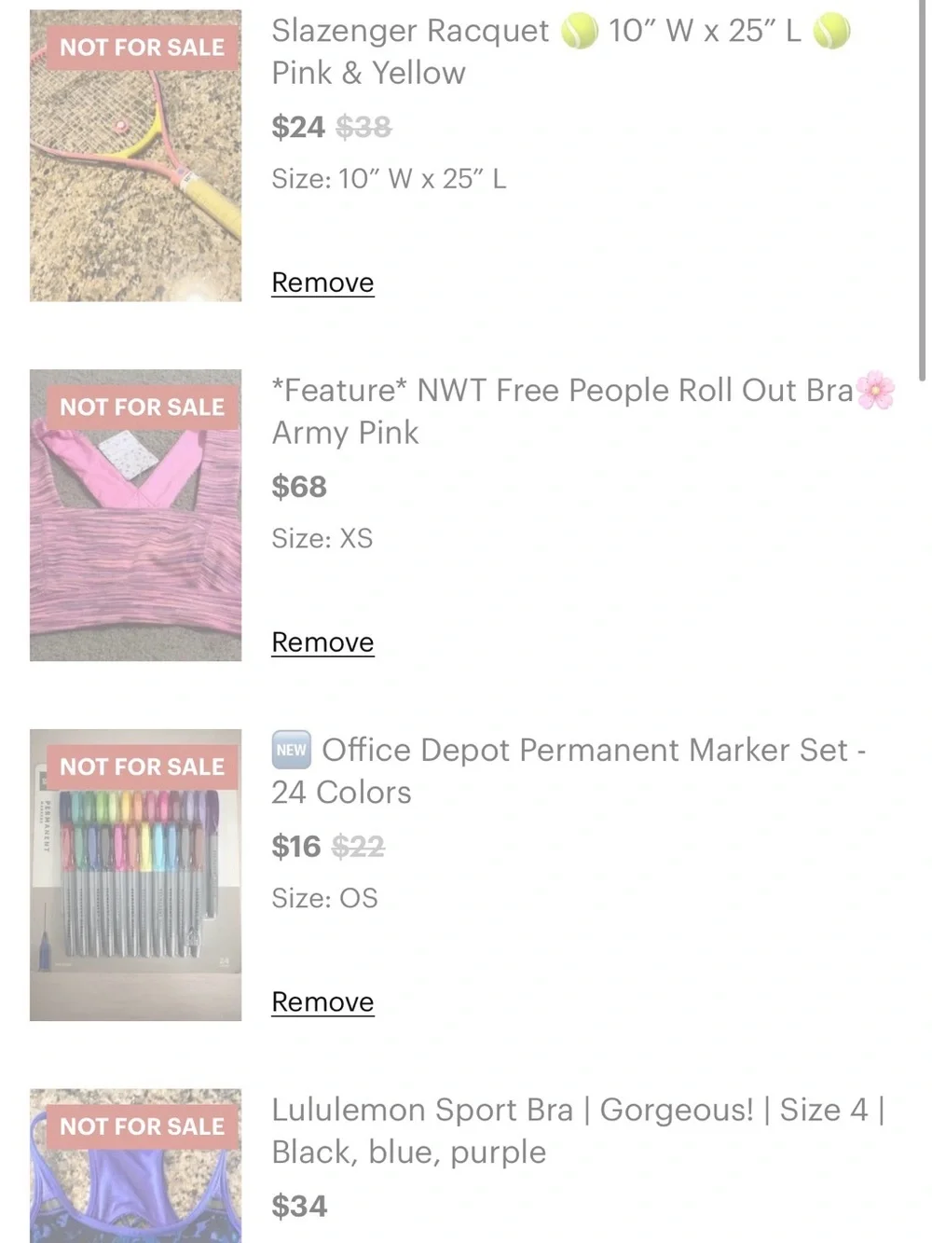
Task: Click the pink flower emoji after Bra
Action: (x=875, y=391)
